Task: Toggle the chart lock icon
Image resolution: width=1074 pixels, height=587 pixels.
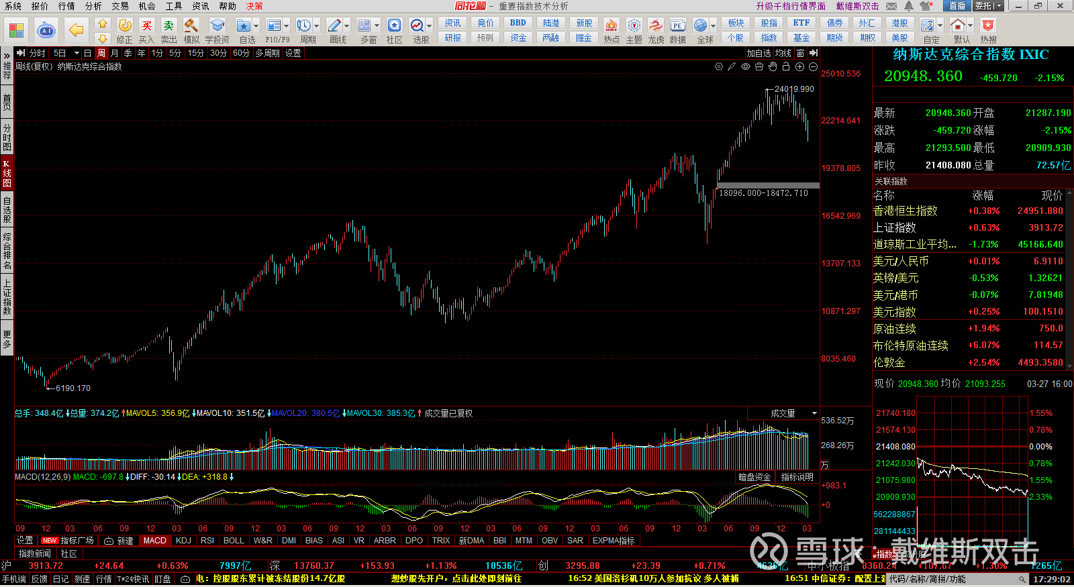Action: pyautogui.click(x=786, y=66)
